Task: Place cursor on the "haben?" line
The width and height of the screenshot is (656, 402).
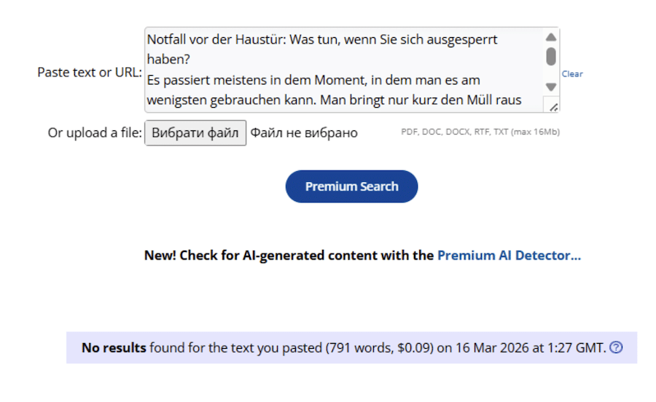Action: click(168, 59)
